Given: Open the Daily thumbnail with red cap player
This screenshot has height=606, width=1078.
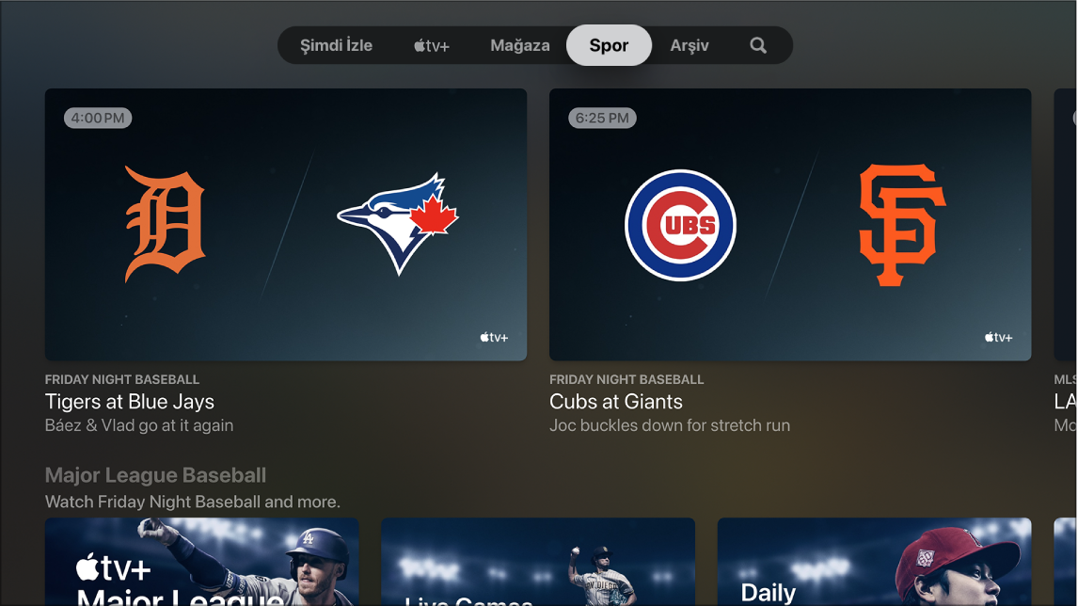Looking at the screenshot, I should pyautogui.click(x=874, y=561).
